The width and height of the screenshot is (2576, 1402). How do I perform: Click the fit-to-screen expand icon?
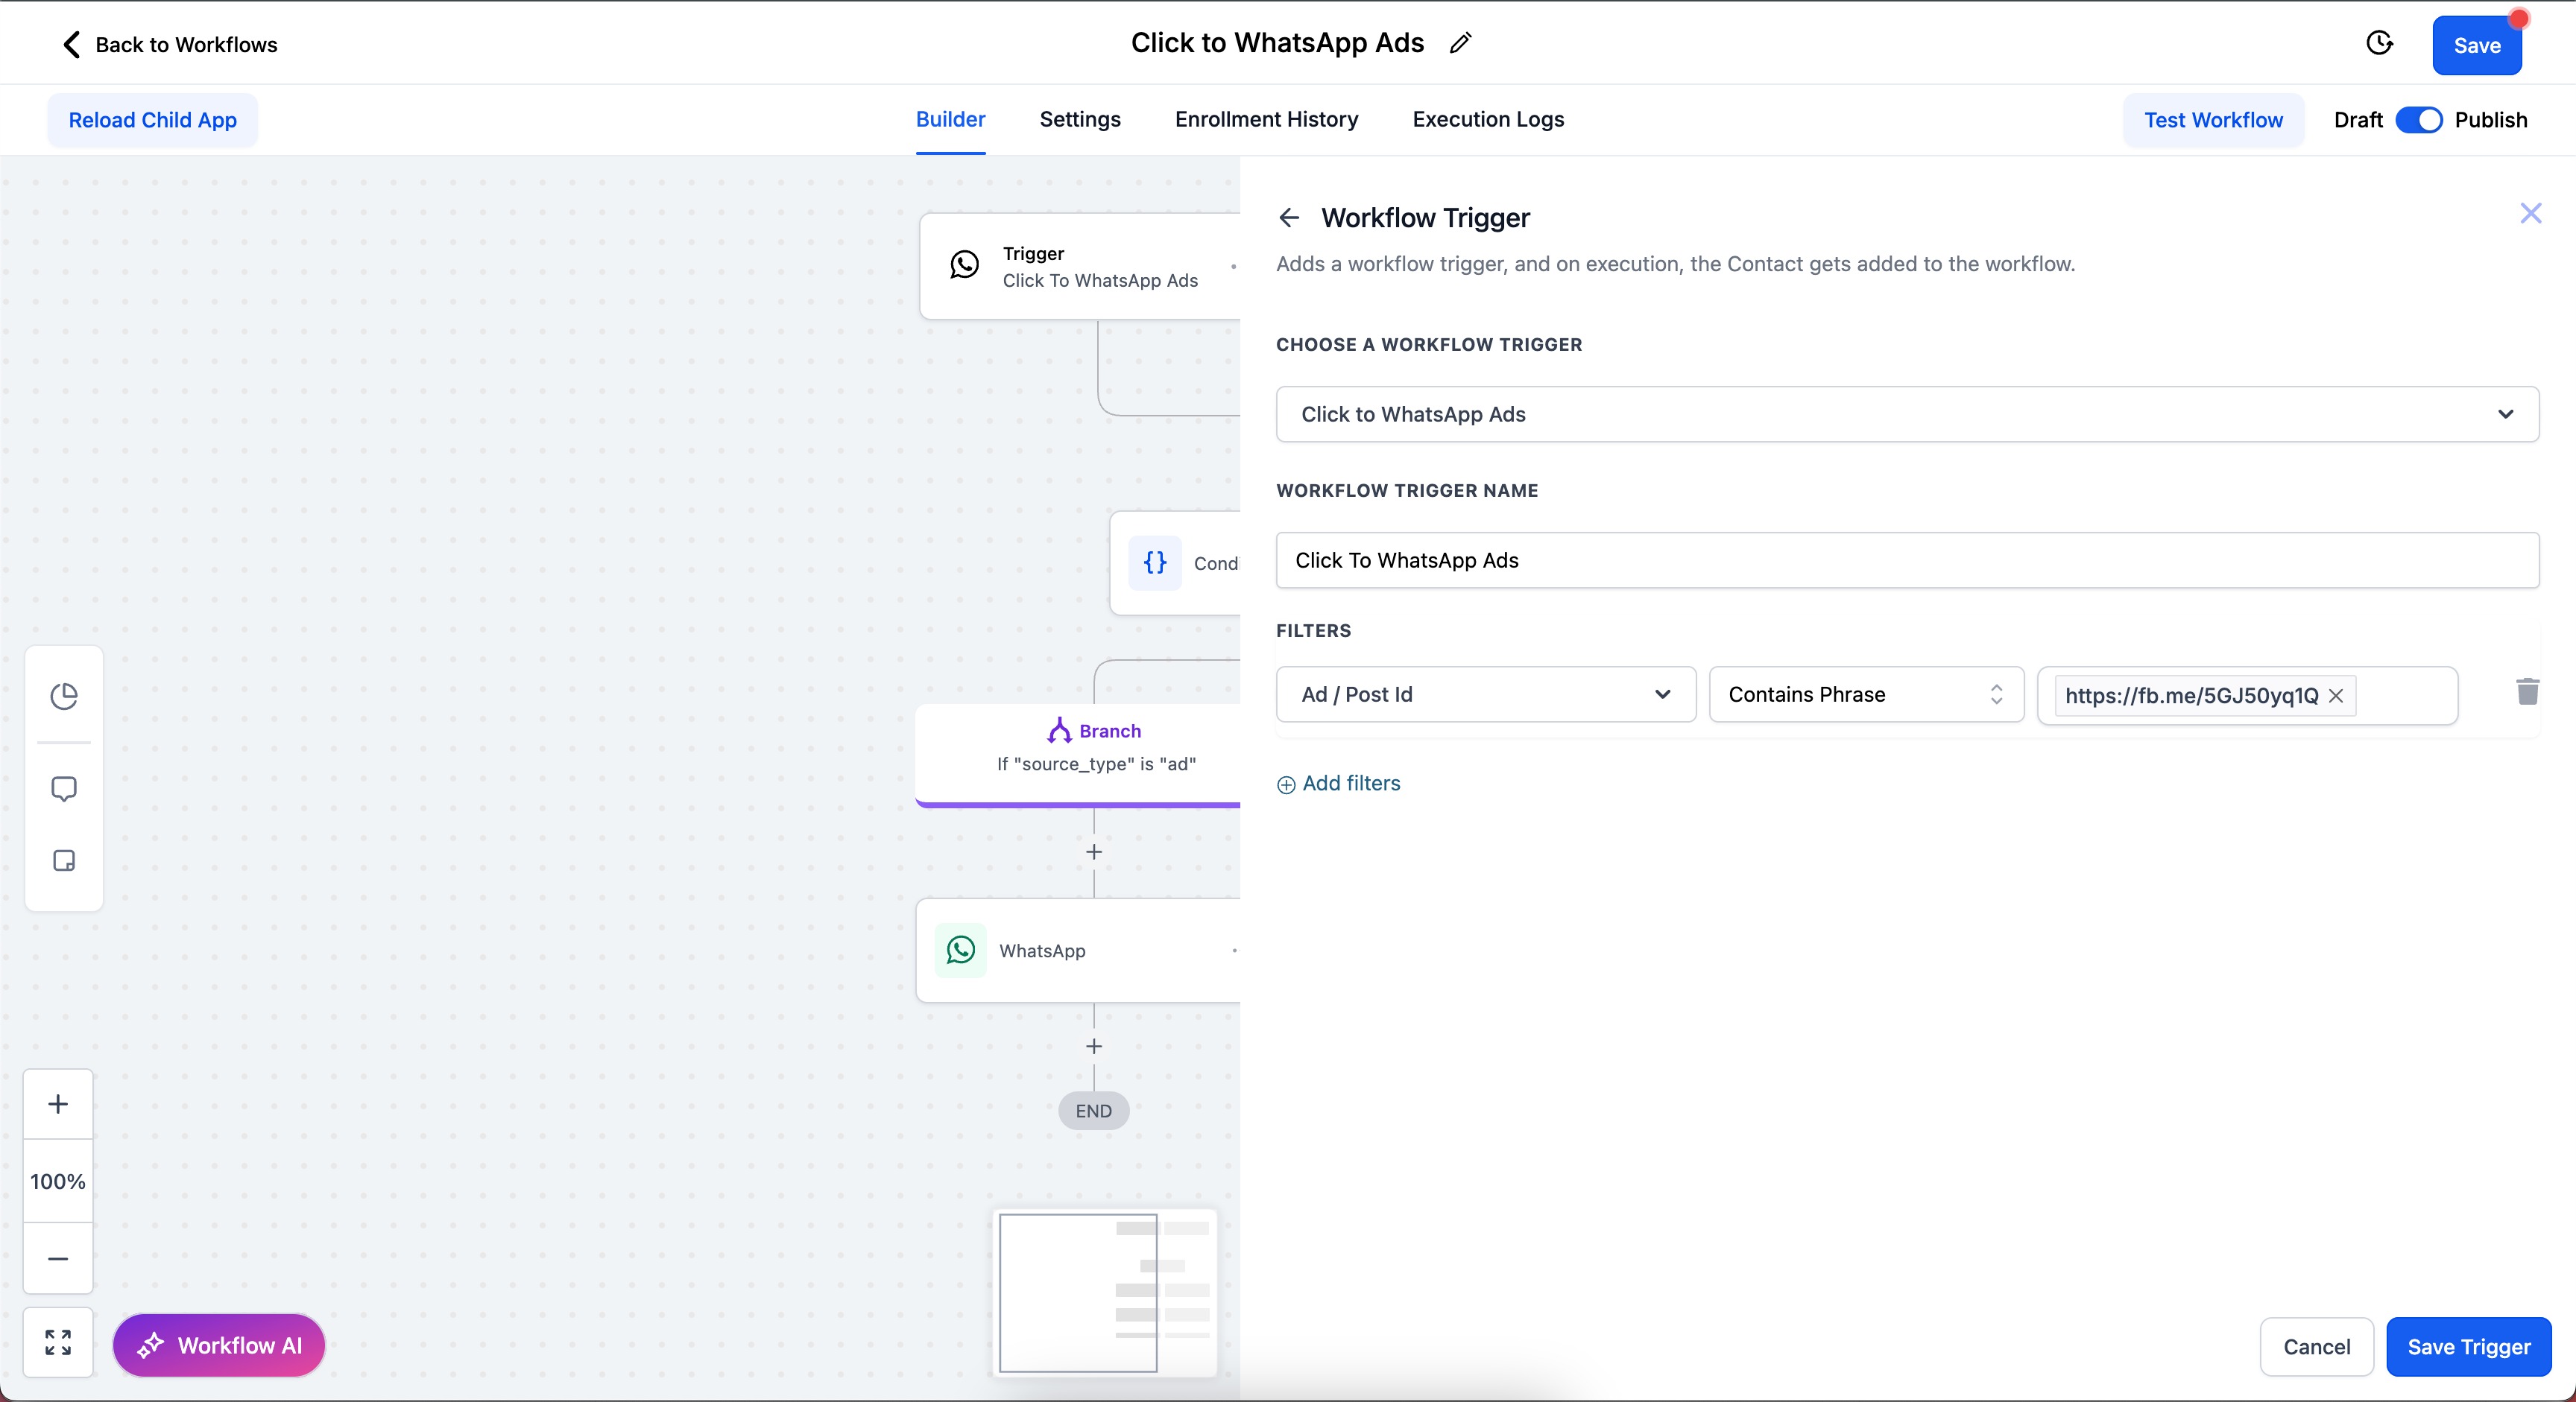[x=58, y=1342]
